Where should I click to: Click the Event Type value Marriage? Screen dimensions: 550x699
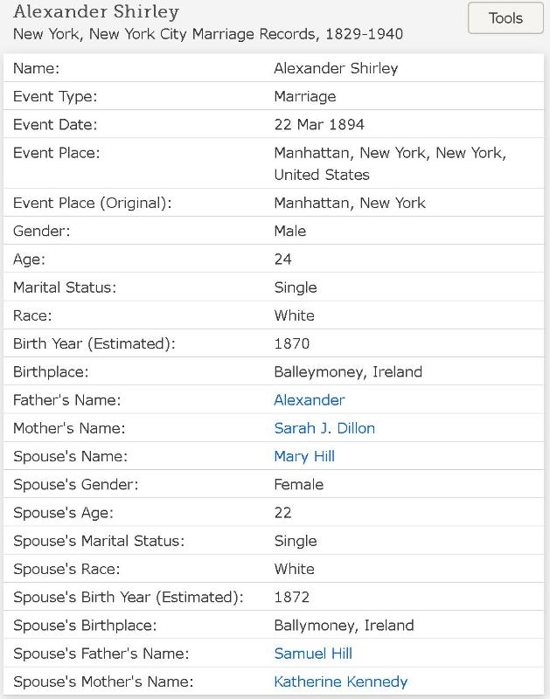(x=305, y=97)
